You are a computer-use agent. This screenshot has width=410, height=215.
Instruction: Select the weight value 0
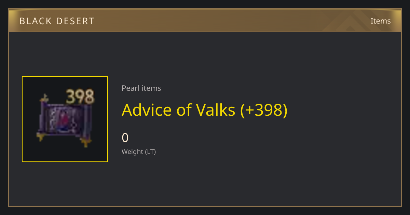[x=125, y=138]
